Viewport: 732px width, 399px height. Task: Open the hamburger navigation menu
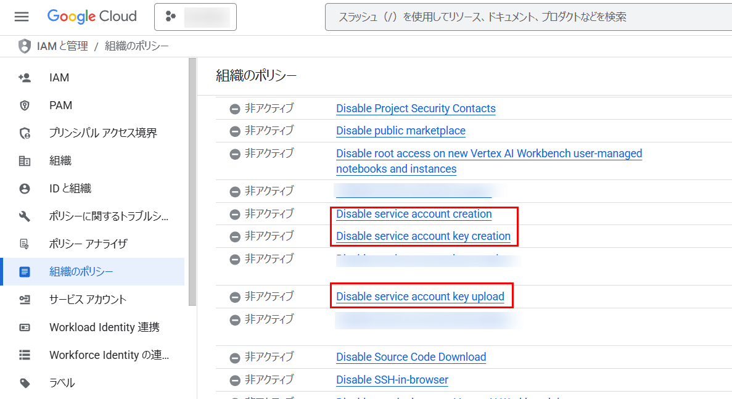pyautogui.click(x=22, y=17)
